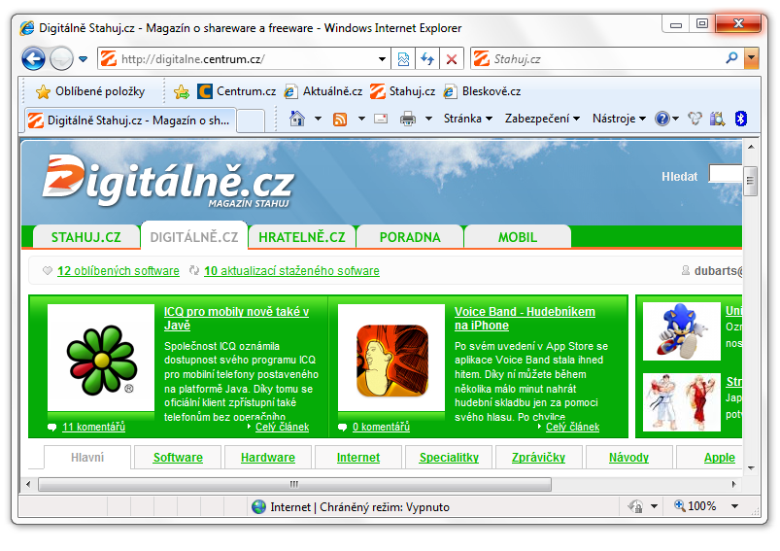Viewport: 780px width, 551px height.
Task: Click the ICQ flower article thumbnail
Action: click(101, 359)
